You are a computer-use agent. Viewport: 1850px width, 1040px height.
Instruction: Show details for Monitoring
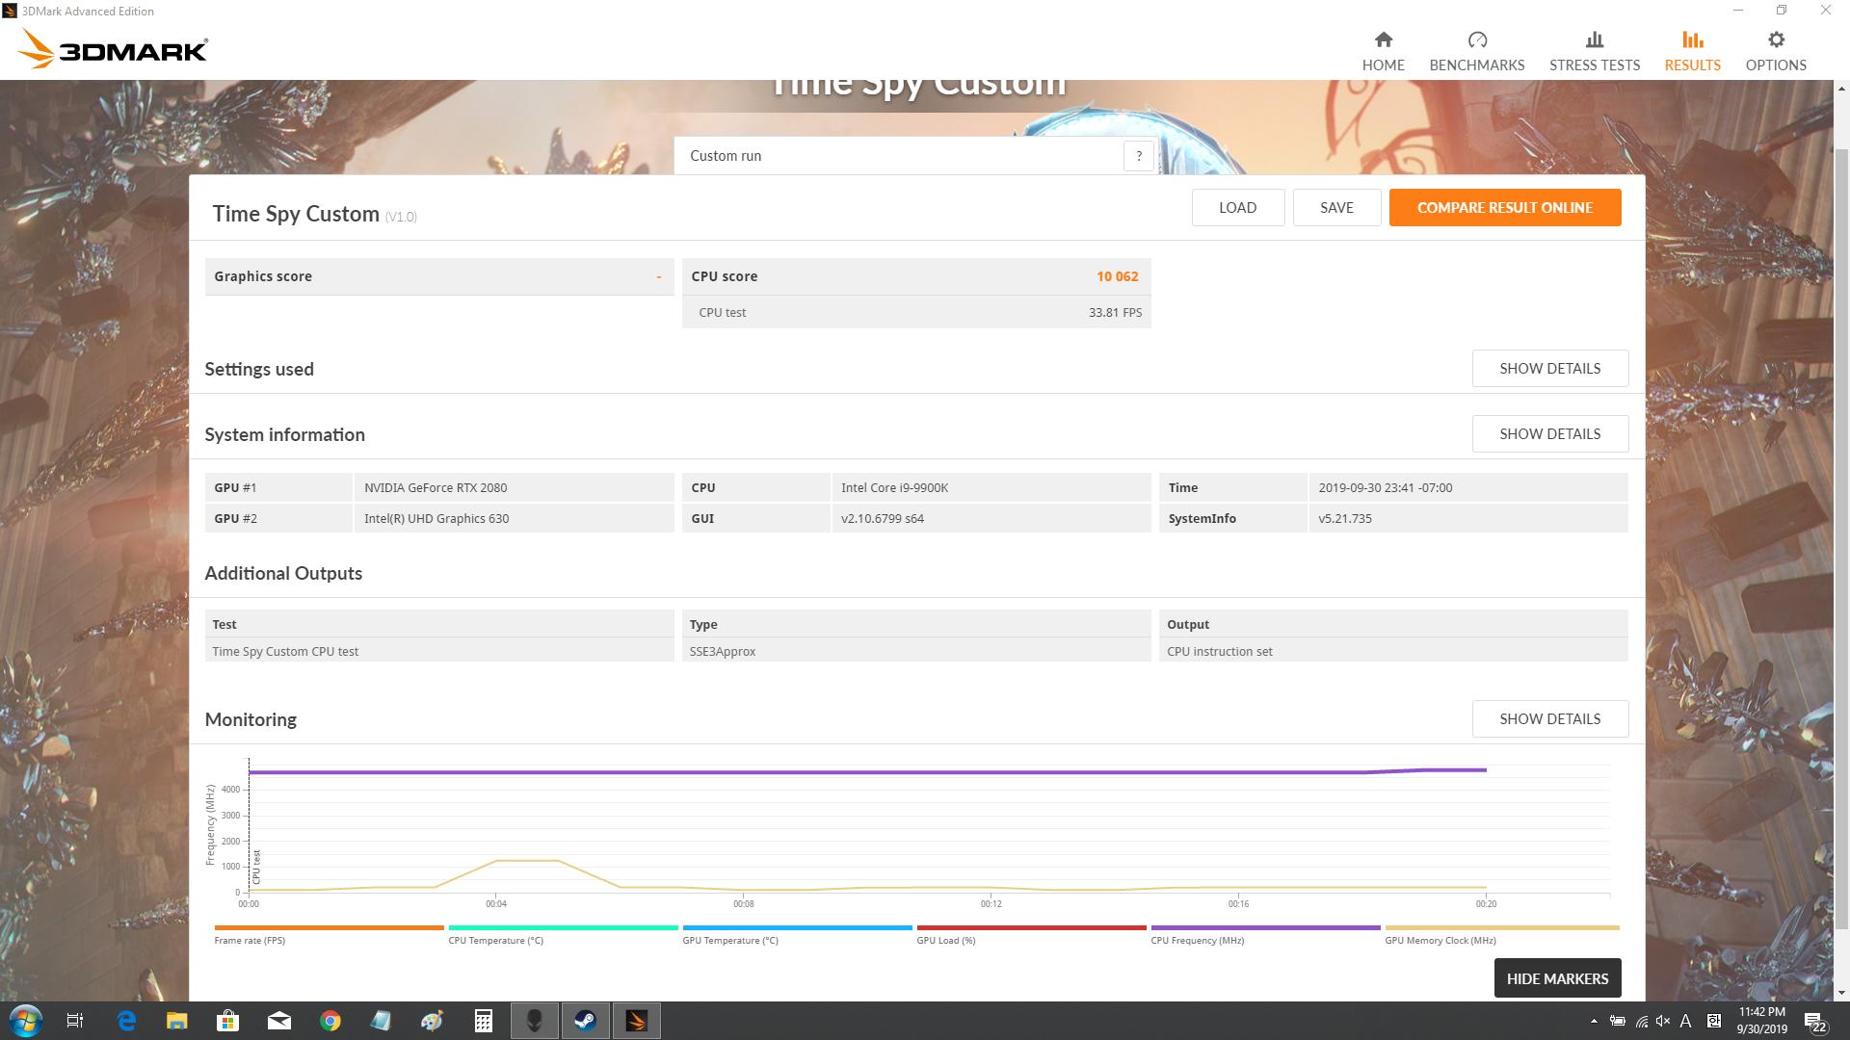1549,719
